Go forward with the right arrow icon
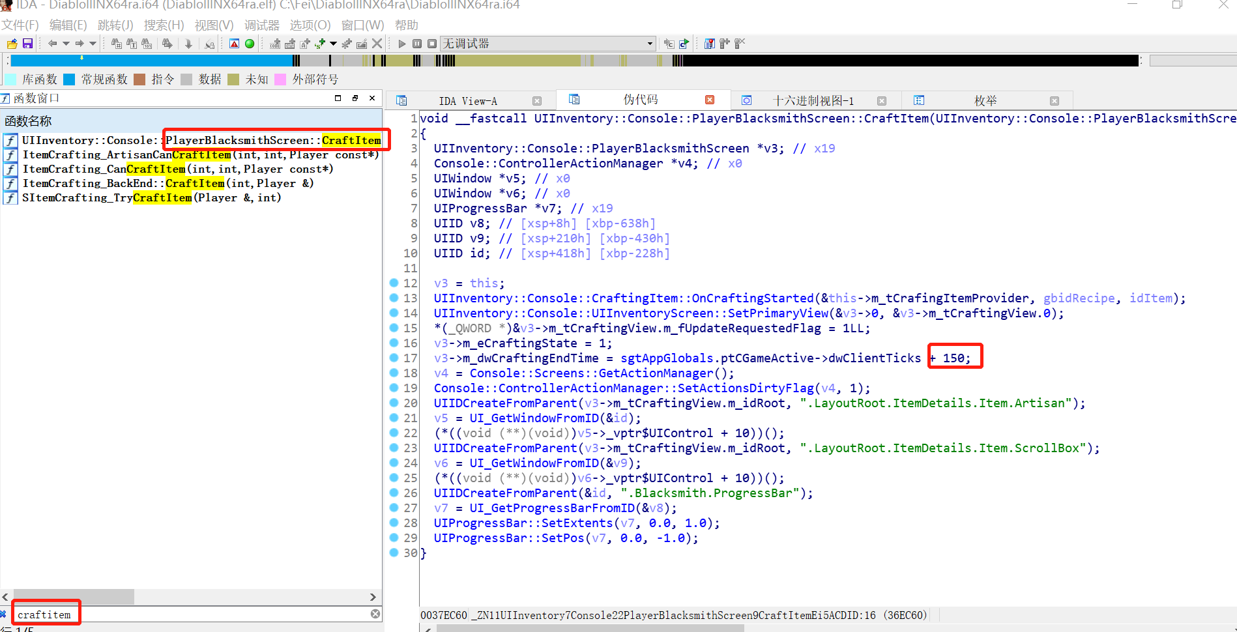The image size is (1237, 632). [79, 44]
